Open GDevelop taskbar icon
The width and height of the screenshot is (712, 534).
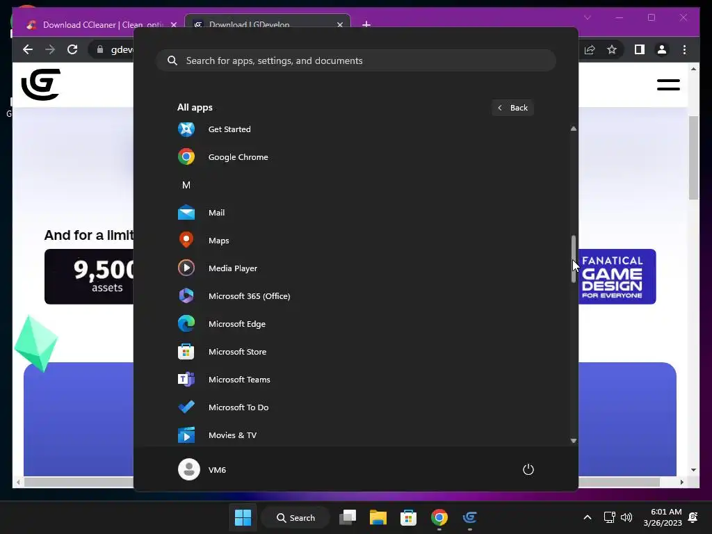(470, 517)
